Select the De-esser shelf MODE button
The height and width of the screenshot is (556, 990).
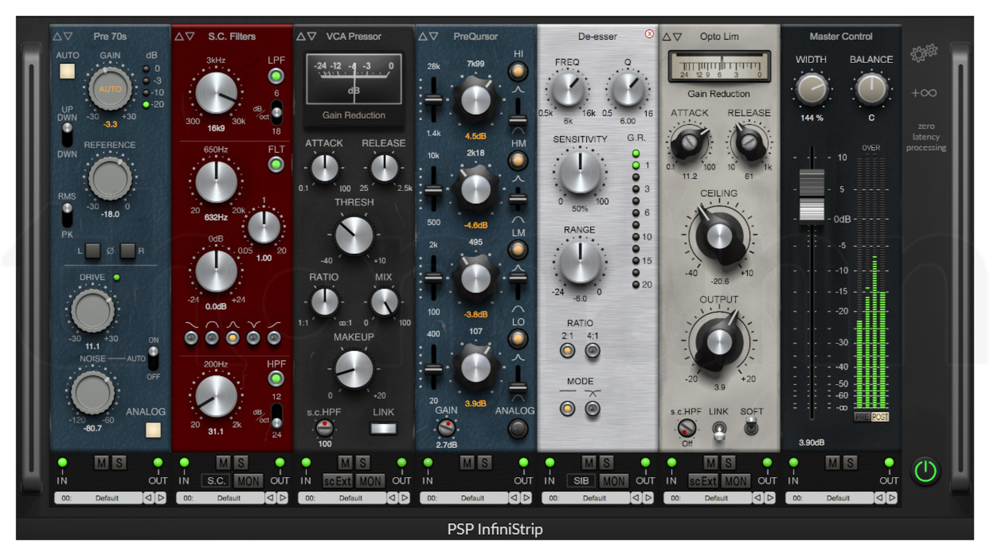(567, 409)
